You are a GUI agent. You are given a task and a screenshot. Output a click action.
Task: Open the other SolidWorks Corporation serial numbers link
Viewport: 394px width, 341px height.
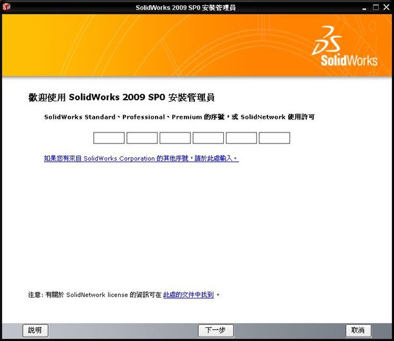point(141,158)
